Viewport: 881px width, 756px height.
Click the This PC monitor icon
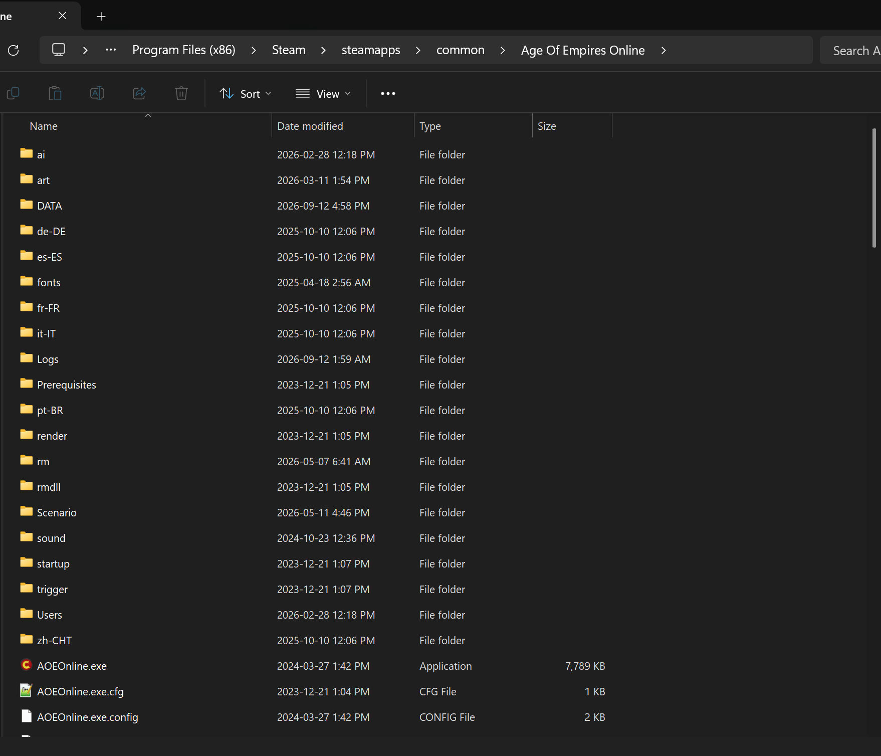59,50
